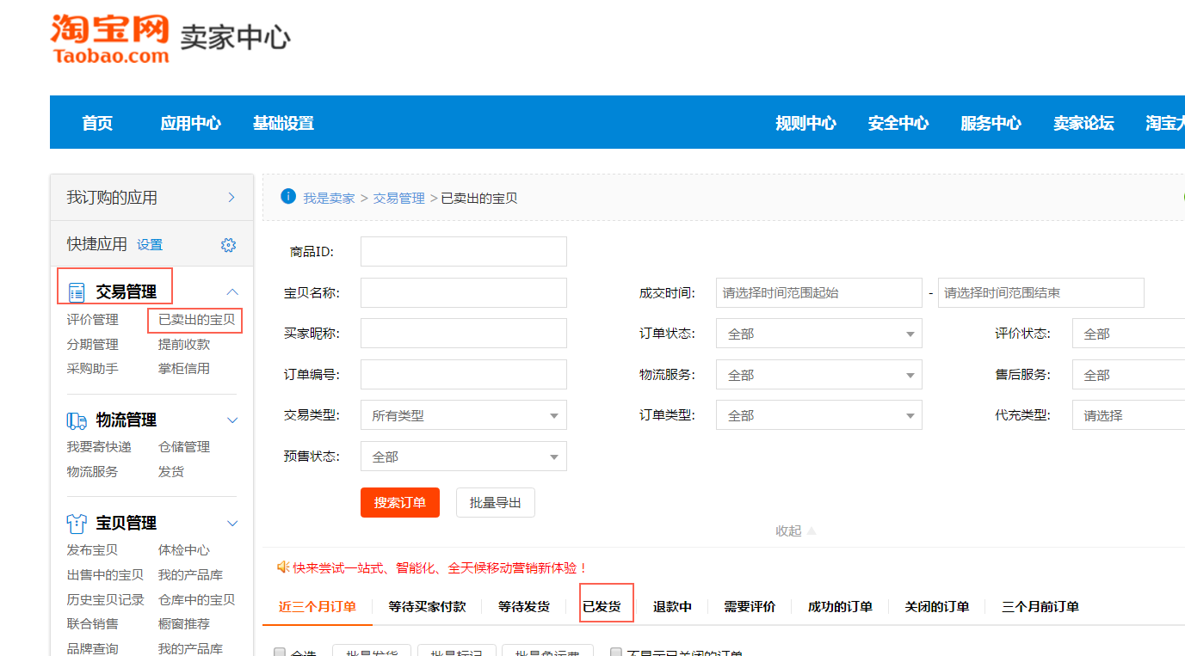The image size is (1185, 656).
Task: Open the 售后服务 dropdown
Action: pyautogui.click(x=1129, y=375)
